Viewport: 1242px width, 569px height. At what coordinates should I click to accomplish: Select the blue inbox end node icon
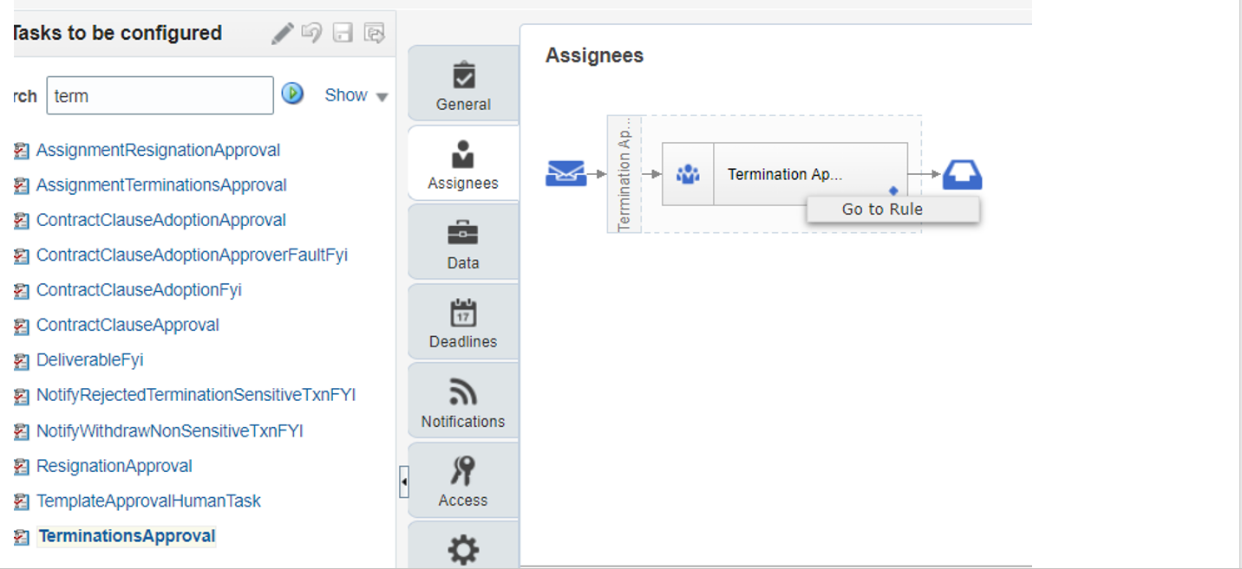(964, 173)
